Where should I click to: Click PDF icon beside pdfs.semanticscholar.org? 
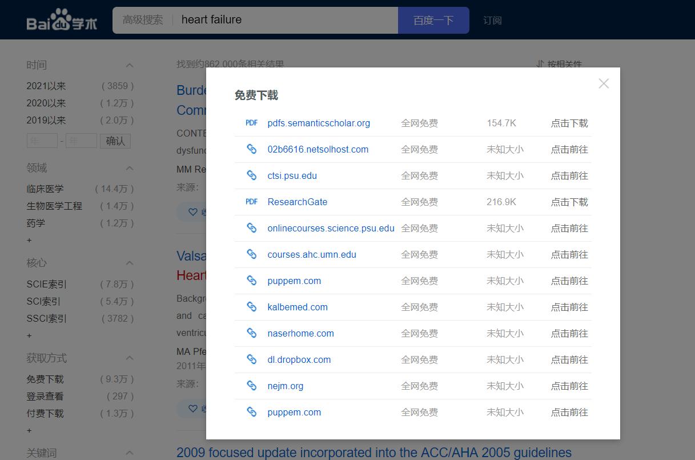coord(251,123)
